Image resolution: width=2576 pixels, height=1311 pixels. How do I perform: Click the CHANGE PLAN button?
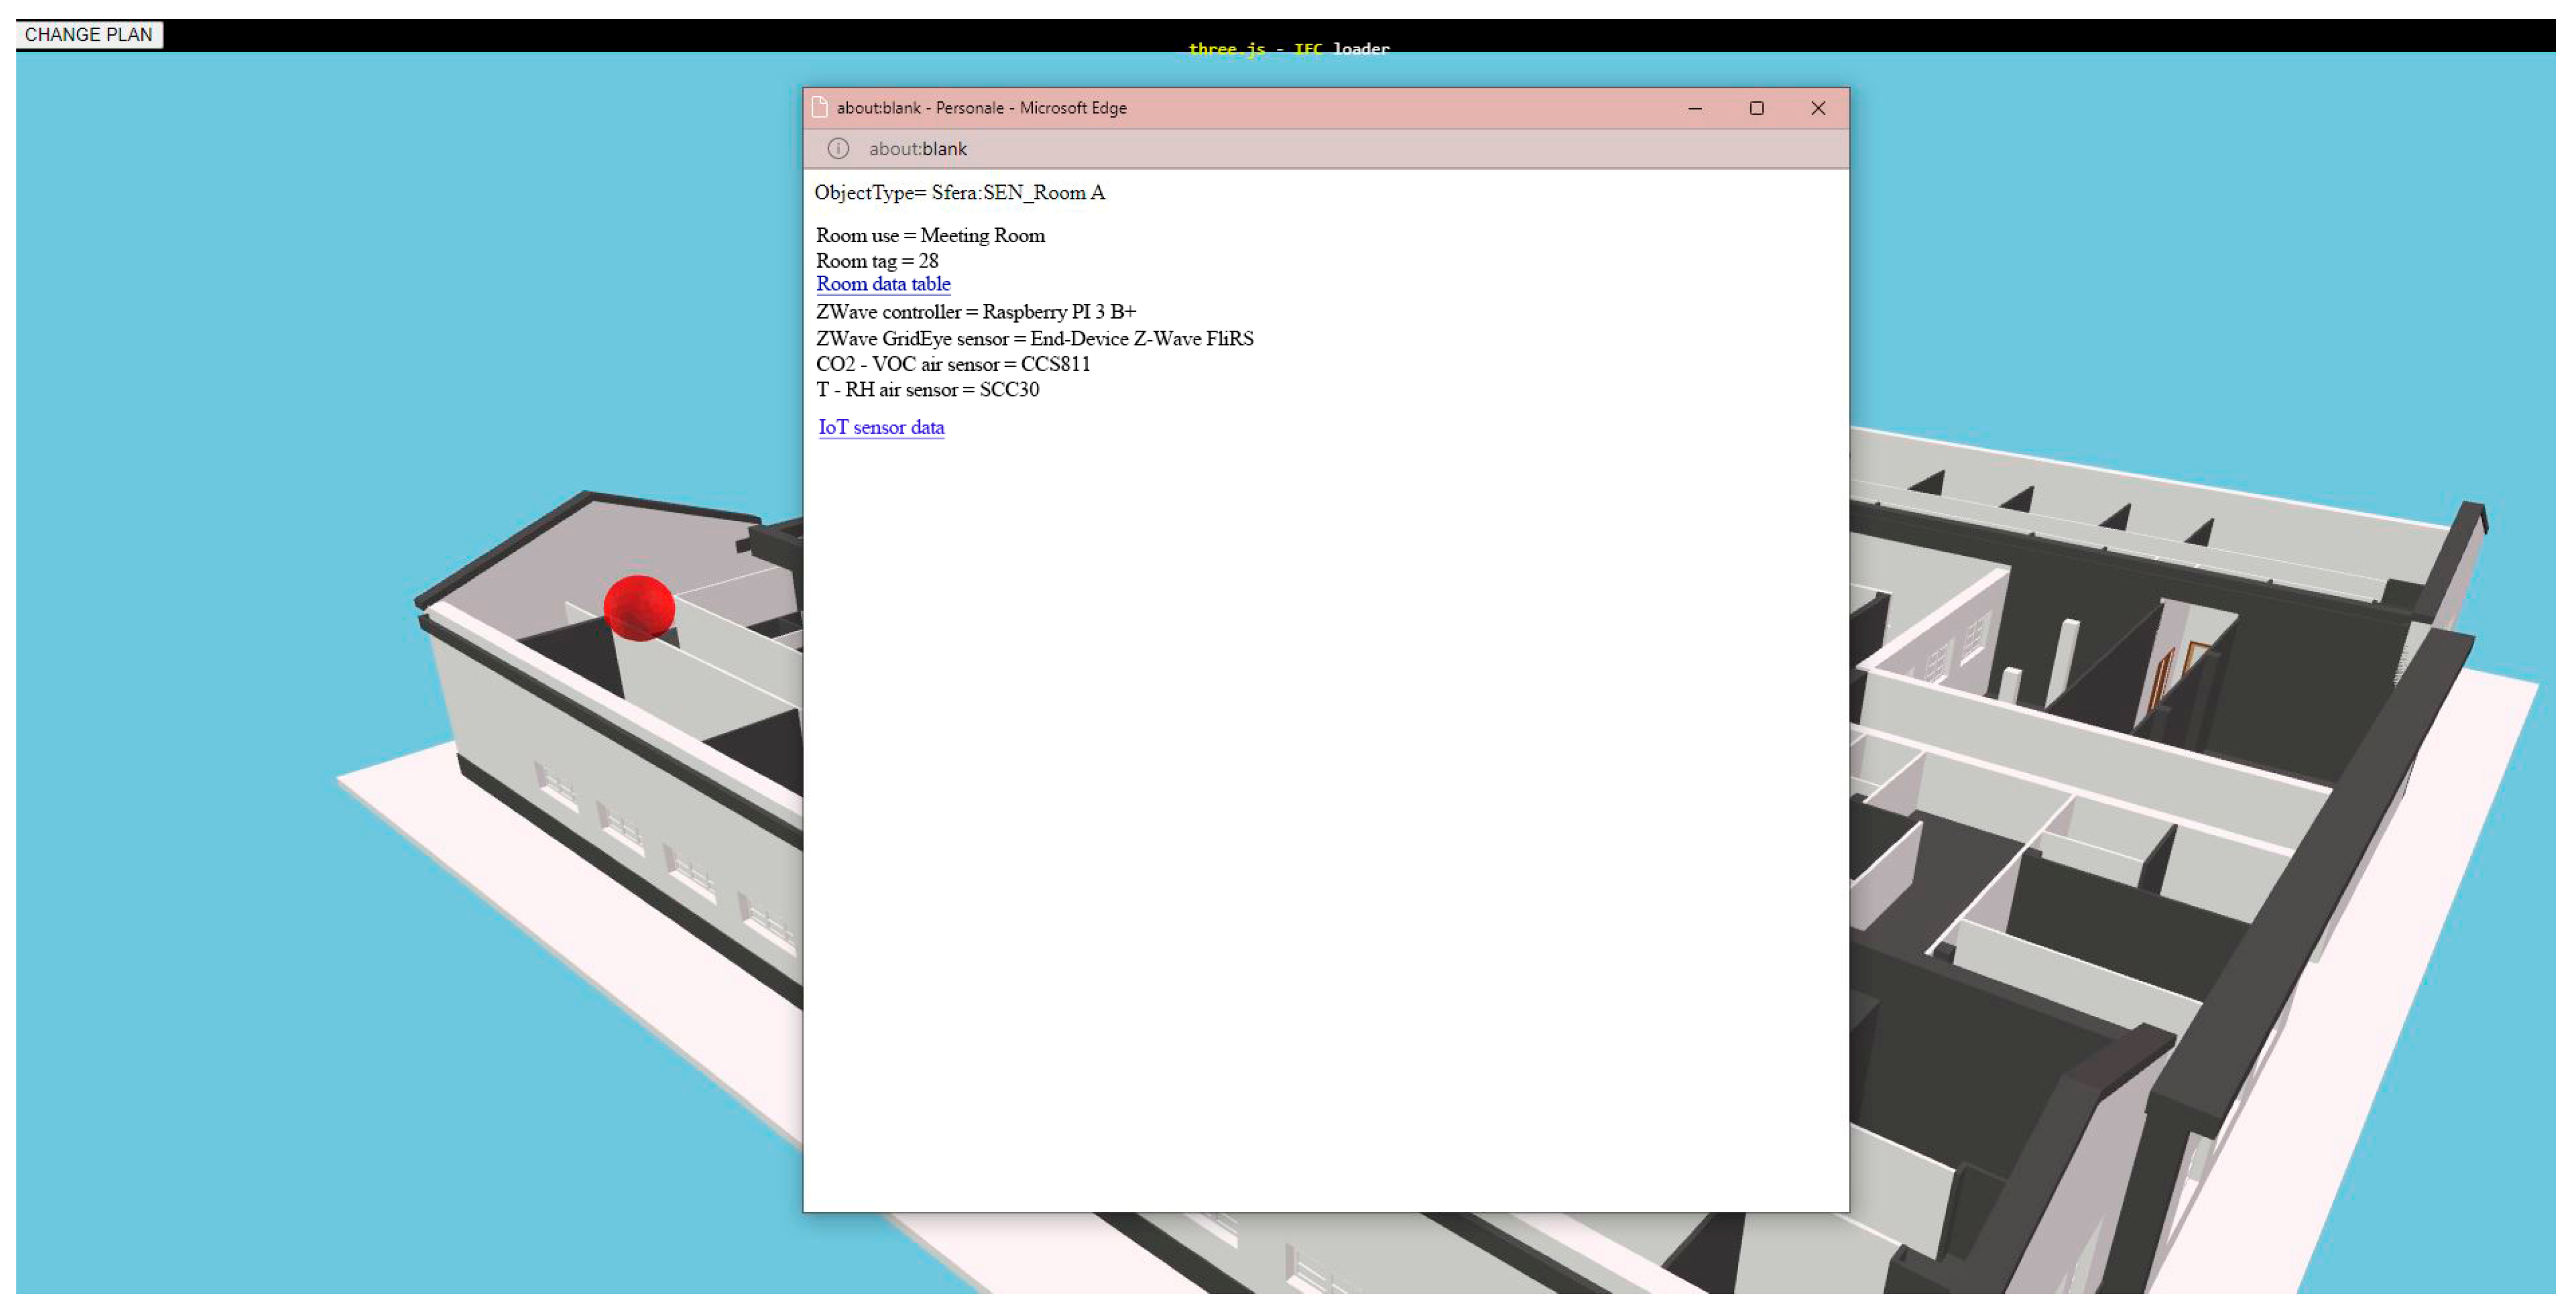pos(88,34)
